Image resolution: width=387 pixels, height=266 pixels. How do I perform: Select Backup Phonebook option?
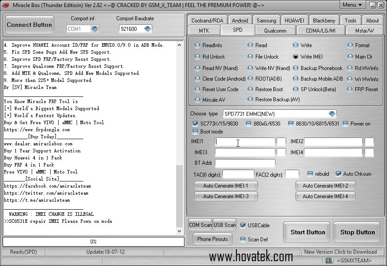(317, 68)
